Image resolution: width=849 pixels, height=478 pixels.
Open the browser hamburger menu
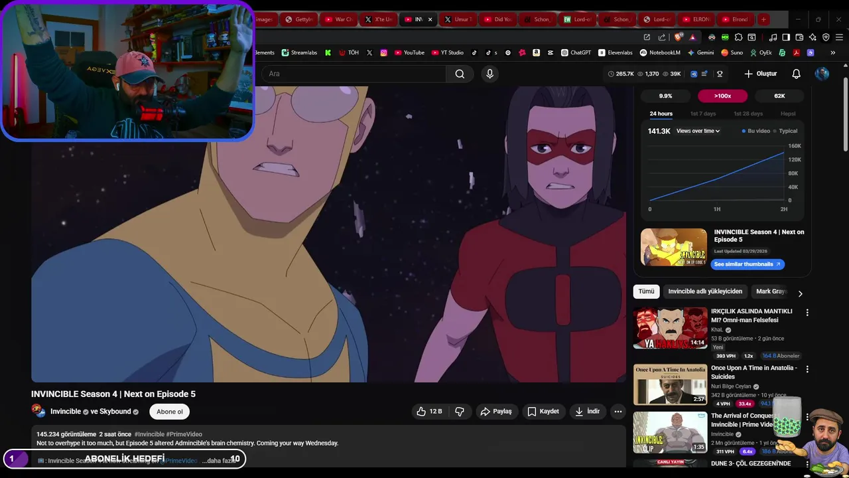point(839,37)
